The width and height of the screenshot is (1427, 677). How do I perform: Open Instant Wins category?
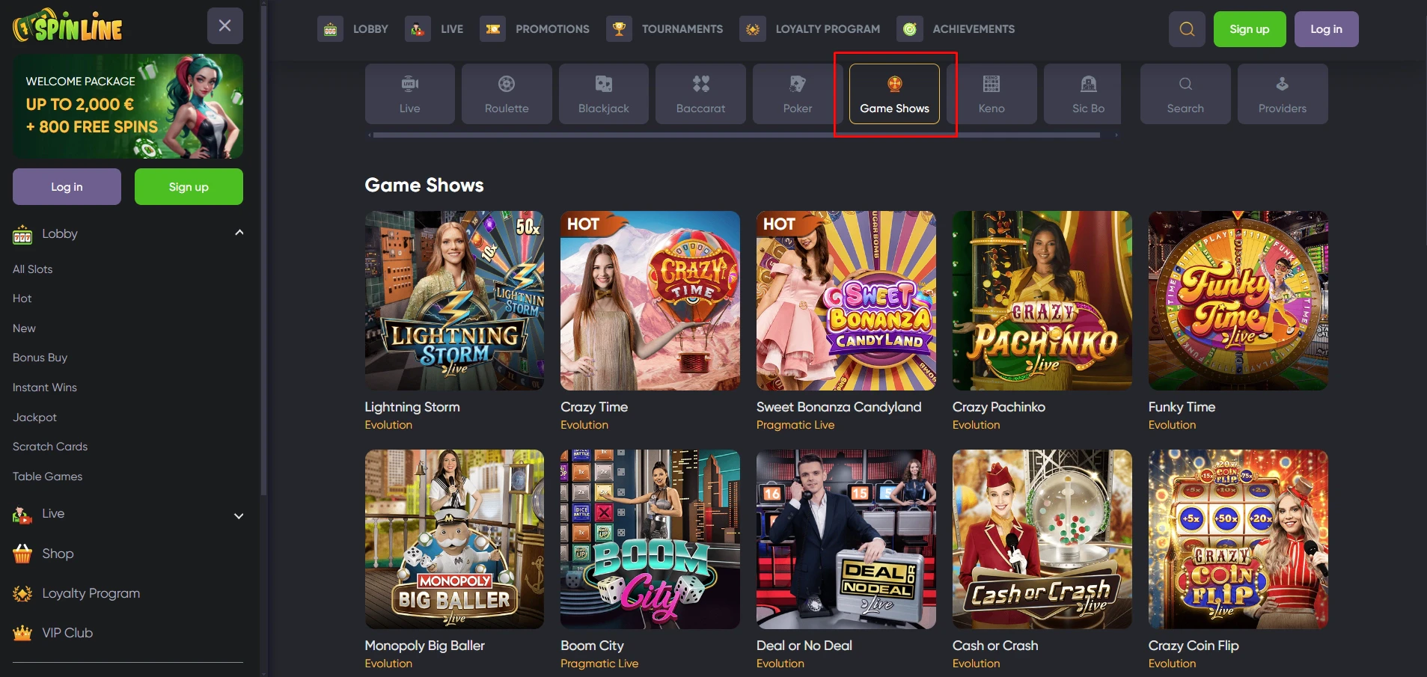pos(45,387)
